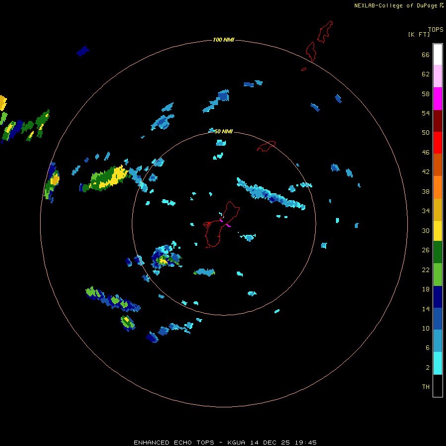Click the legend value "26"

[x=426, y=250]
